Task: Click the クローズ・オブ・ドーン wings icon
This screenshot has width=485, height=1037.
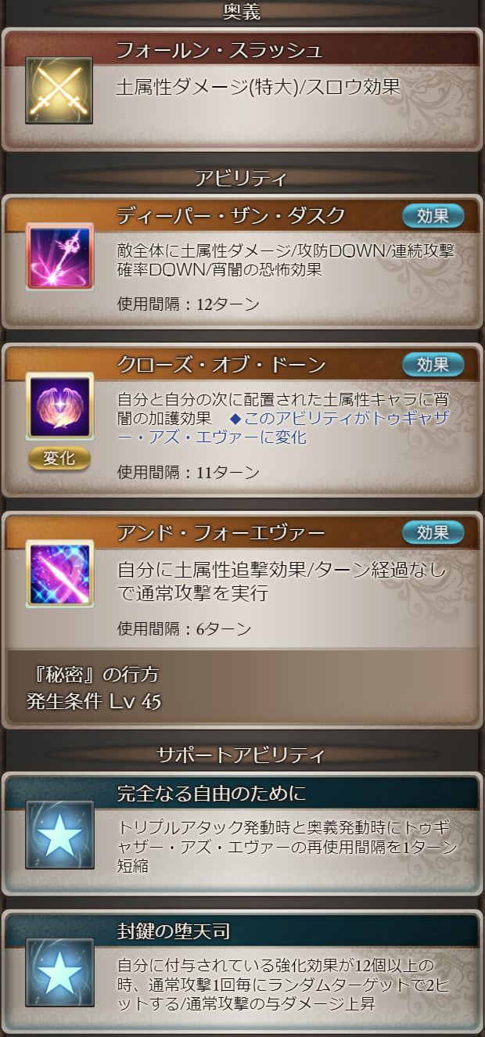Action: [60, 405]
